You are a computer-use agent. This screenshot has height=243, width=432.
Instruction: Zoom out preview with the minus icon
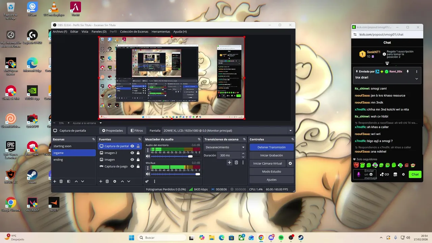(54, 123)
